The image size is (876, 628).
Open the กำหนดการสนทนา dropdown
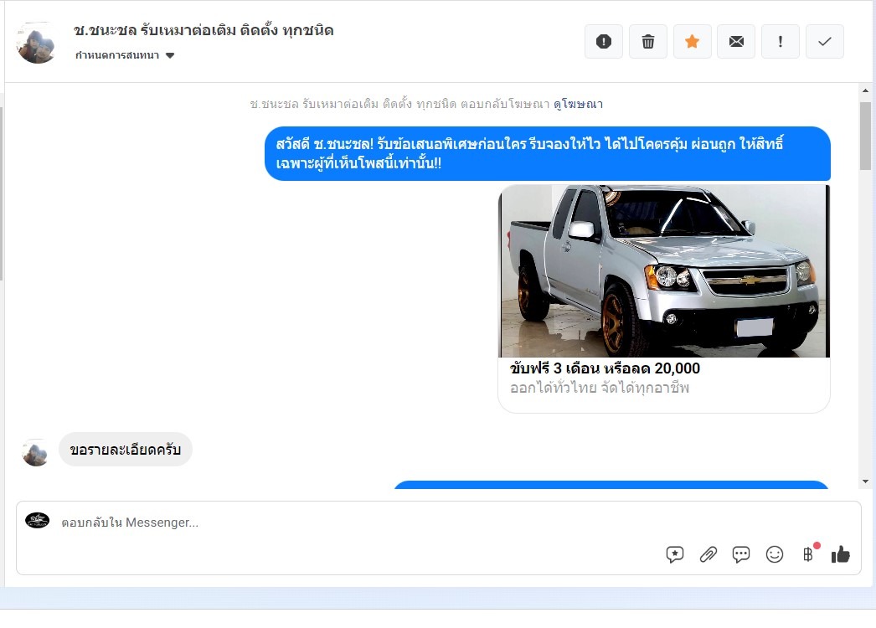pos(125,55)
